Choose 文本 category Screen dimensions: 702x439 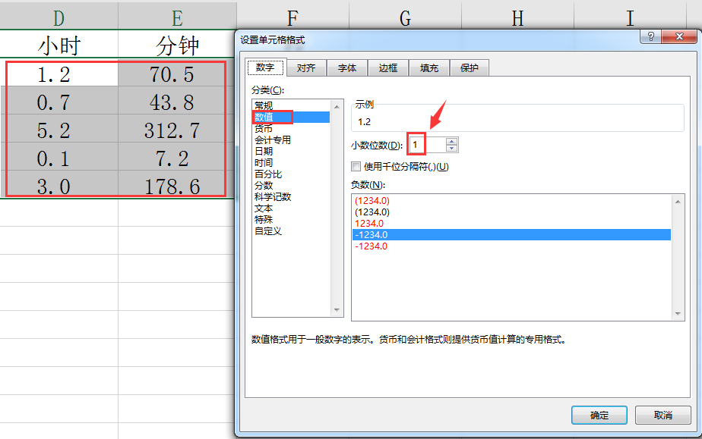pyautogui.click(x=291, y=208)
